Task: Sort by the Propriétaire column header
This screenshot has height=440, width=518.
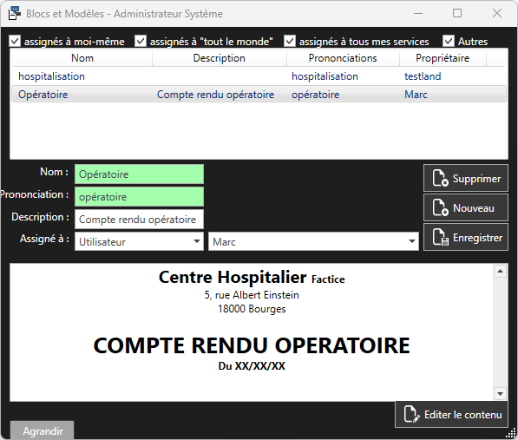Action: tap(443, 58)
